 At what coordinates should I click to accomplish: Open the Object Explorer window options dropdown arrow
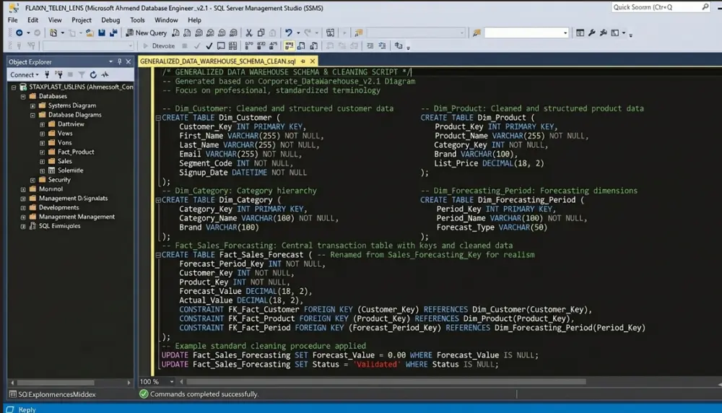pyautogui.click(x=110, y=61)
